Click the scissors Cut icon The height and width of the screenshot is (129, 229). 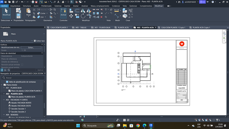pos(34,10)
